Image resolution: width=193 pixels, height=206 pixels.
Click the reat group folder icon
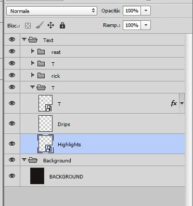pos(41,52)
